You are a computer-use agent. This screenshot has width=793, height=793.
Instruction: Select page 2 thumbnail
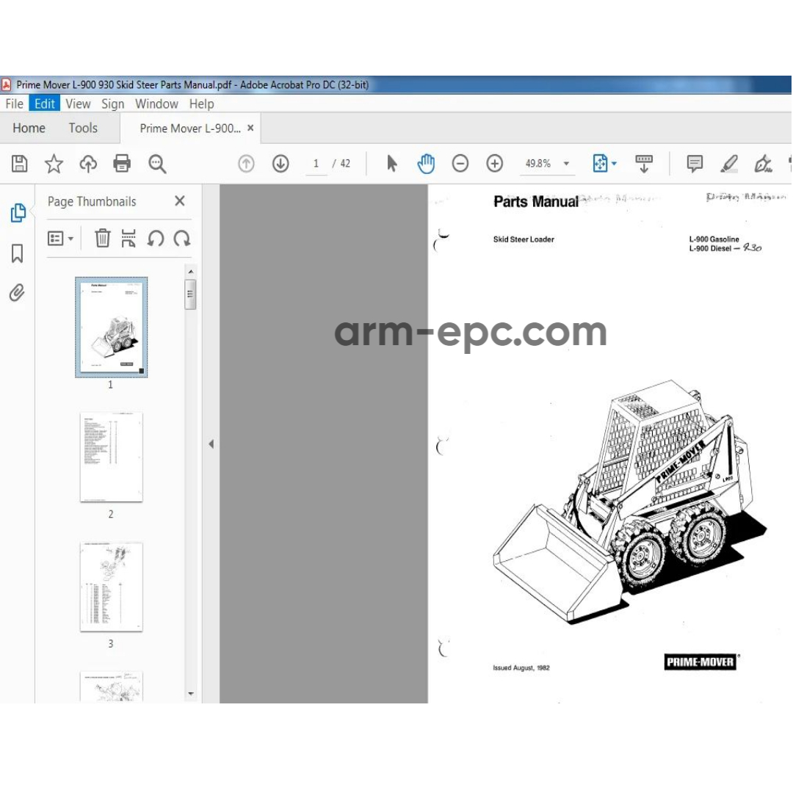click(x=112, y=457)
